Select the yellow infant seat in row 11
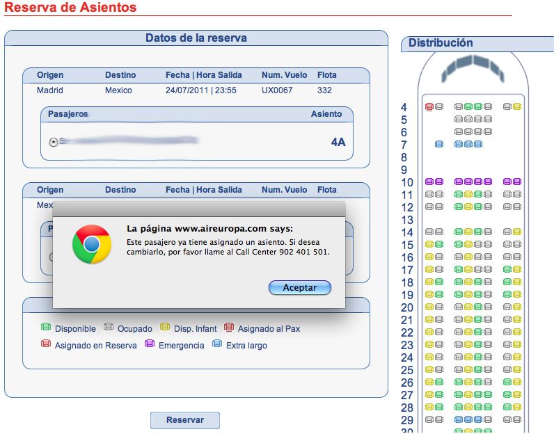 tap(468, 194)
